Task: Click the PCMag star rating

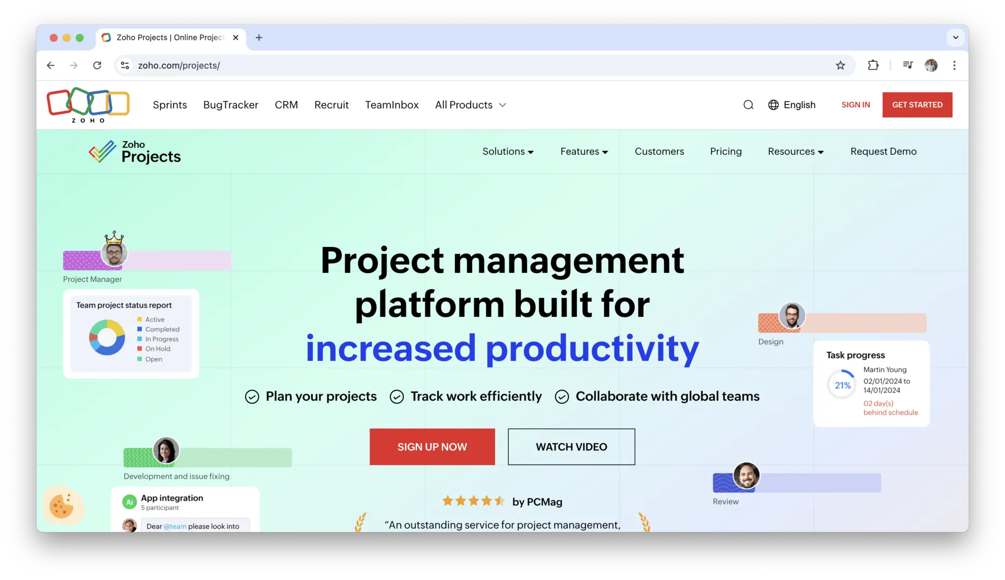Action: (x=473, y=501)
